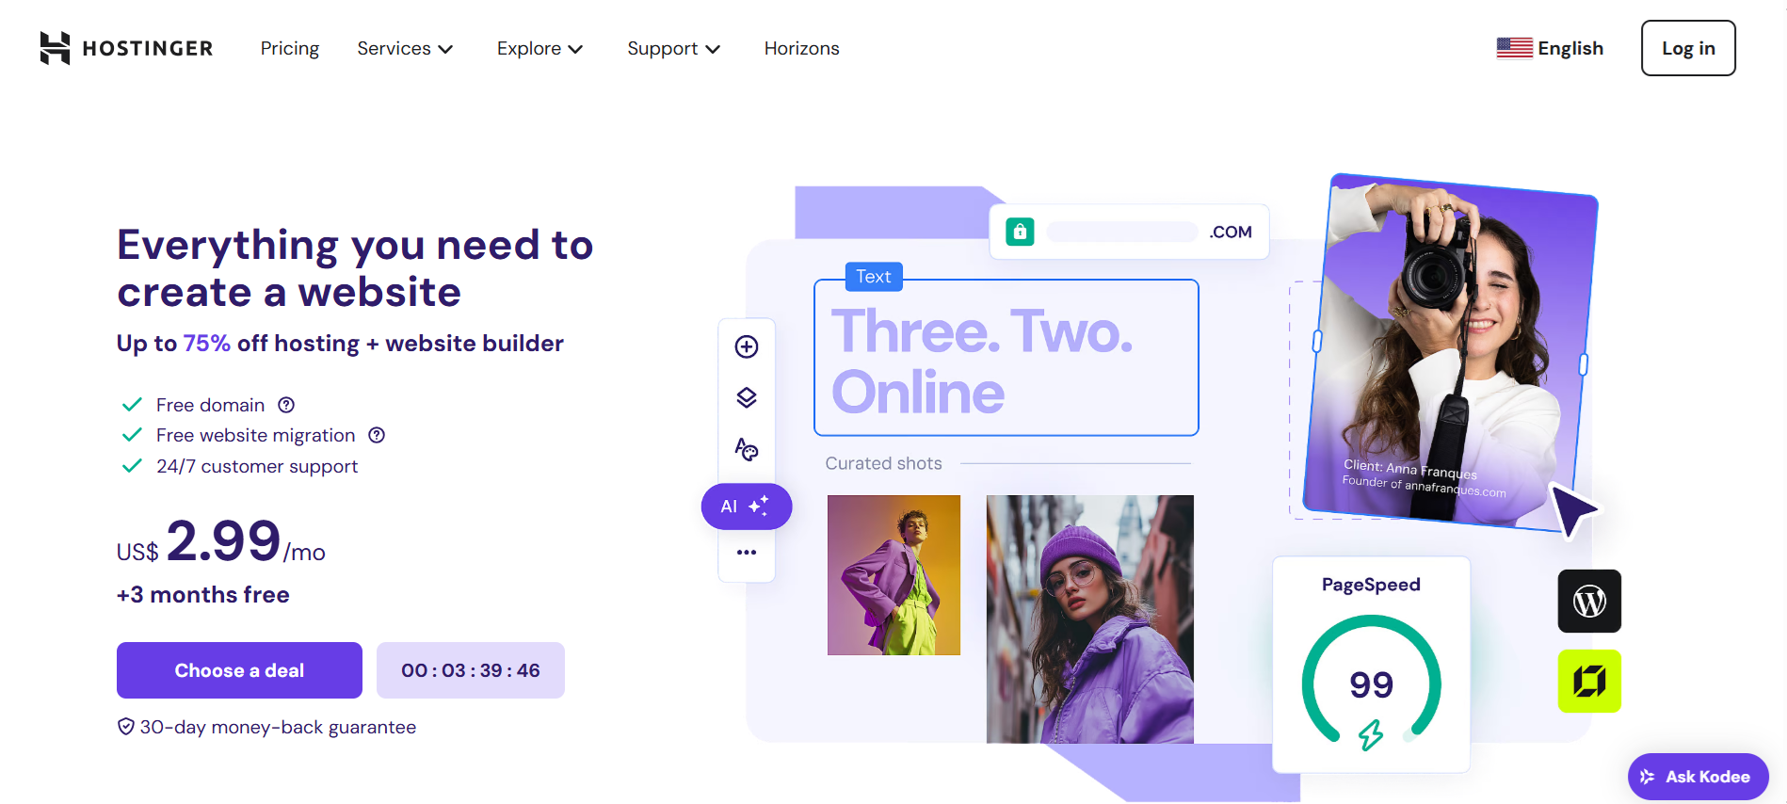Click the Hostinger logo icon
Viewport: 1787px width, 804px height.
coord(55,48)
